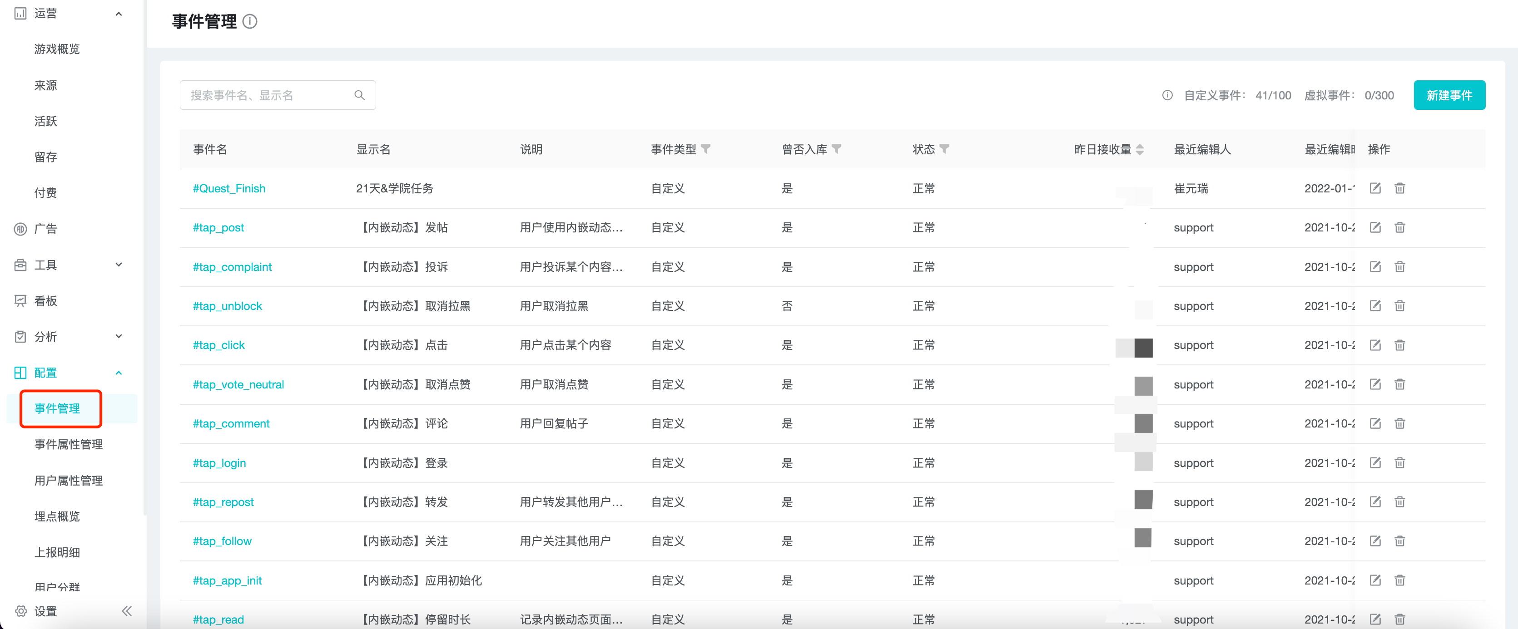This screenshot has width=1518, height=629.
Task: Go to 游戏概览 menu item
Action: pyautogui.click(x=57, y=49)
